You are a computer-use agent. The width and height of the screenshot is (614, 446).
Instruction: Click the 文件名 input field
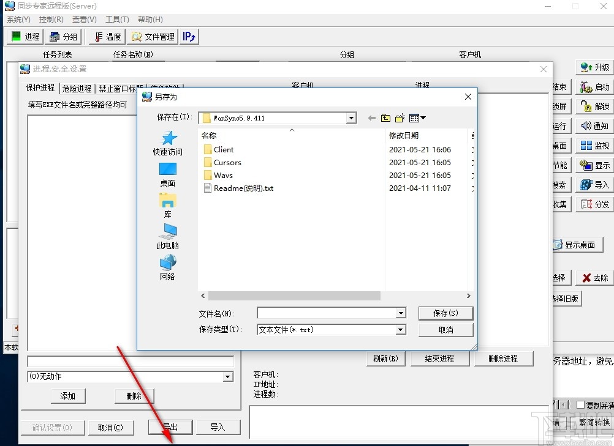click(327, 313)
